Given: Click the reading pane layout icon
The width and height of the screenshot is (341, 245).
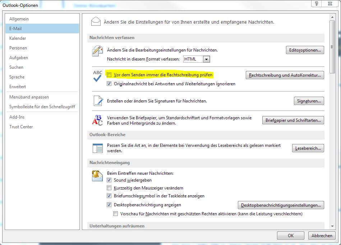Looking at the screenshot, I should [x=98, y=148].
